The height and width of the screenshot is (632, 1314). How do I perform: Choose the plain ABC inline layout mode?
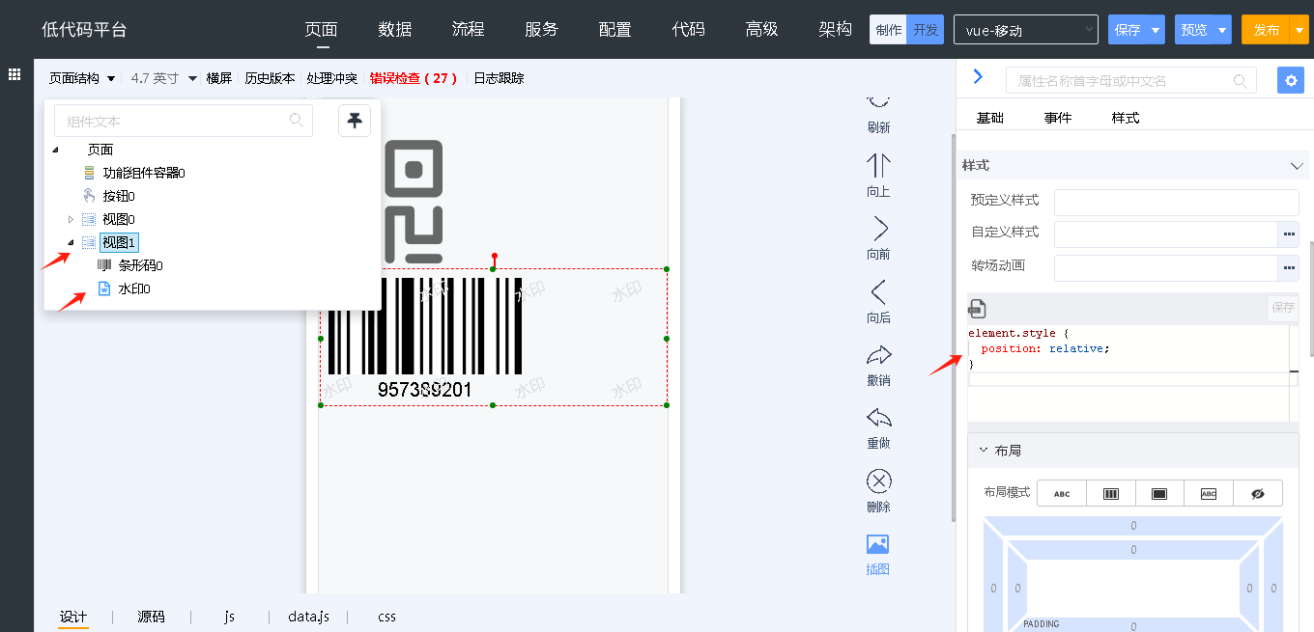pyautogui.click(x=1062, y=493)
